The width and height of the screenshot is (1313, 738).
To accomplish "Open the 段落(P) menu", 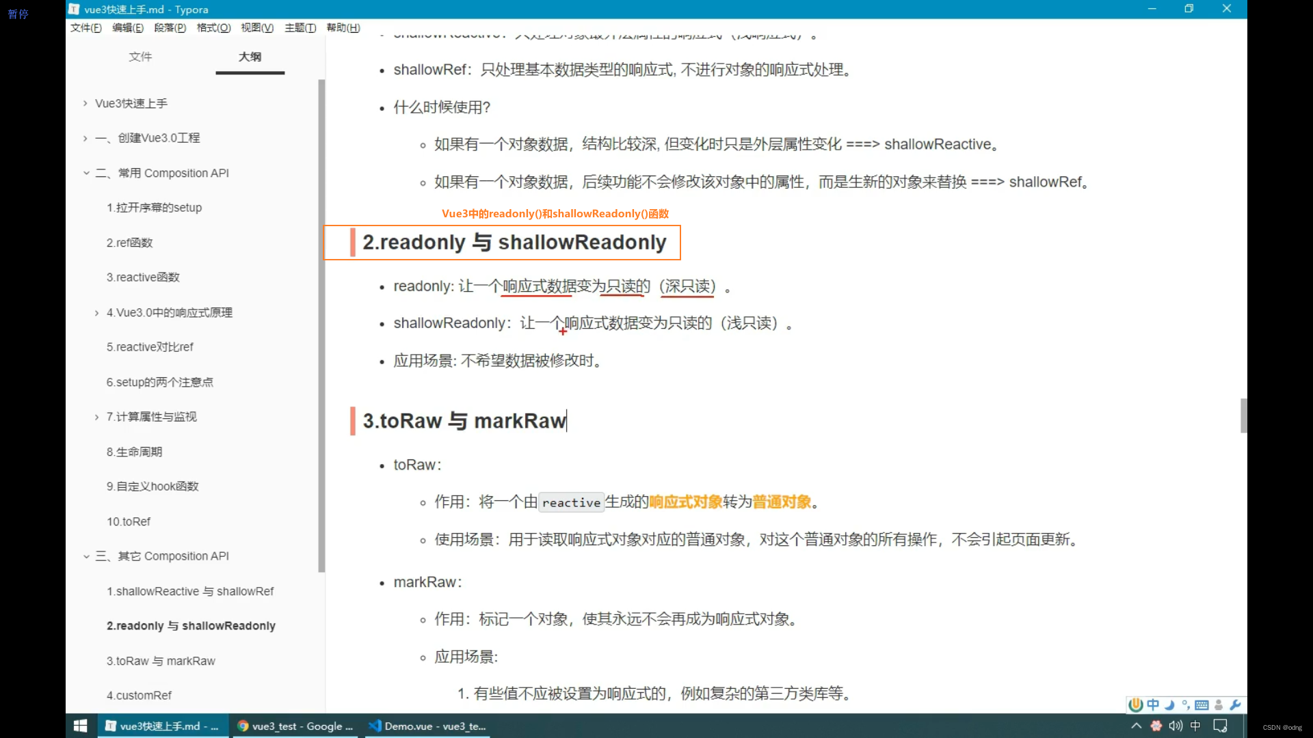I will [170, 28].
